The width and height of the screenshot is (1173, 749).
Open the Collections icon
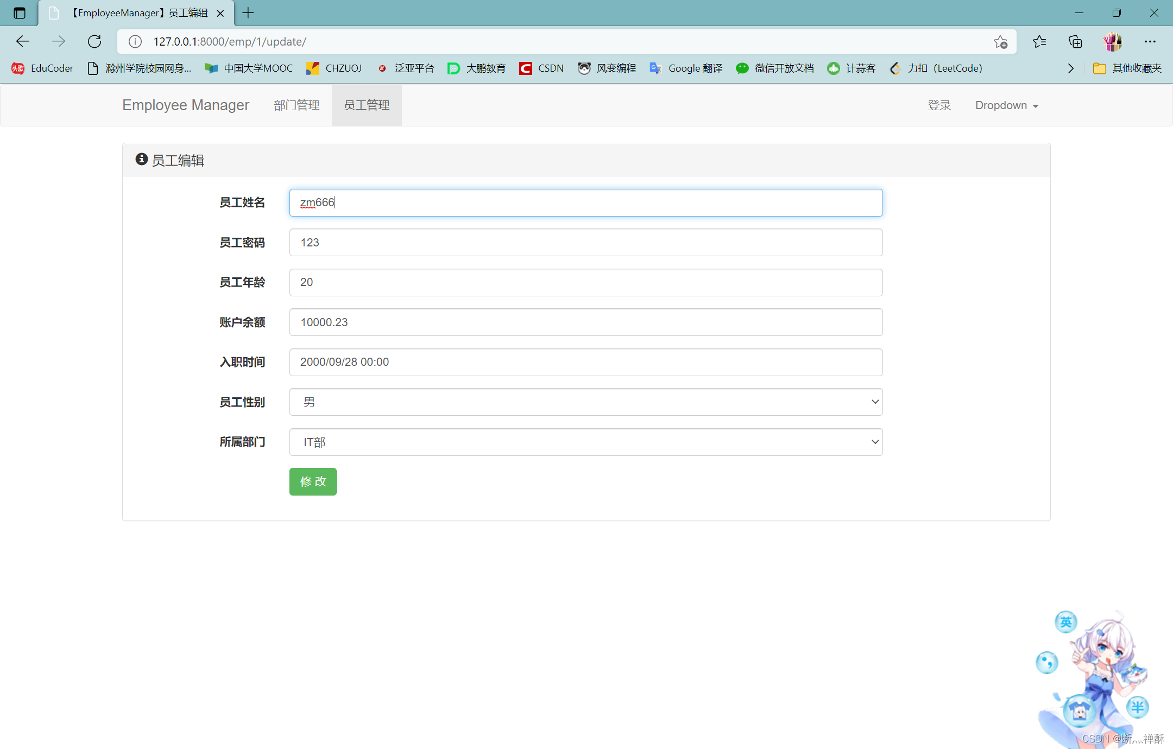(1075, 42)
